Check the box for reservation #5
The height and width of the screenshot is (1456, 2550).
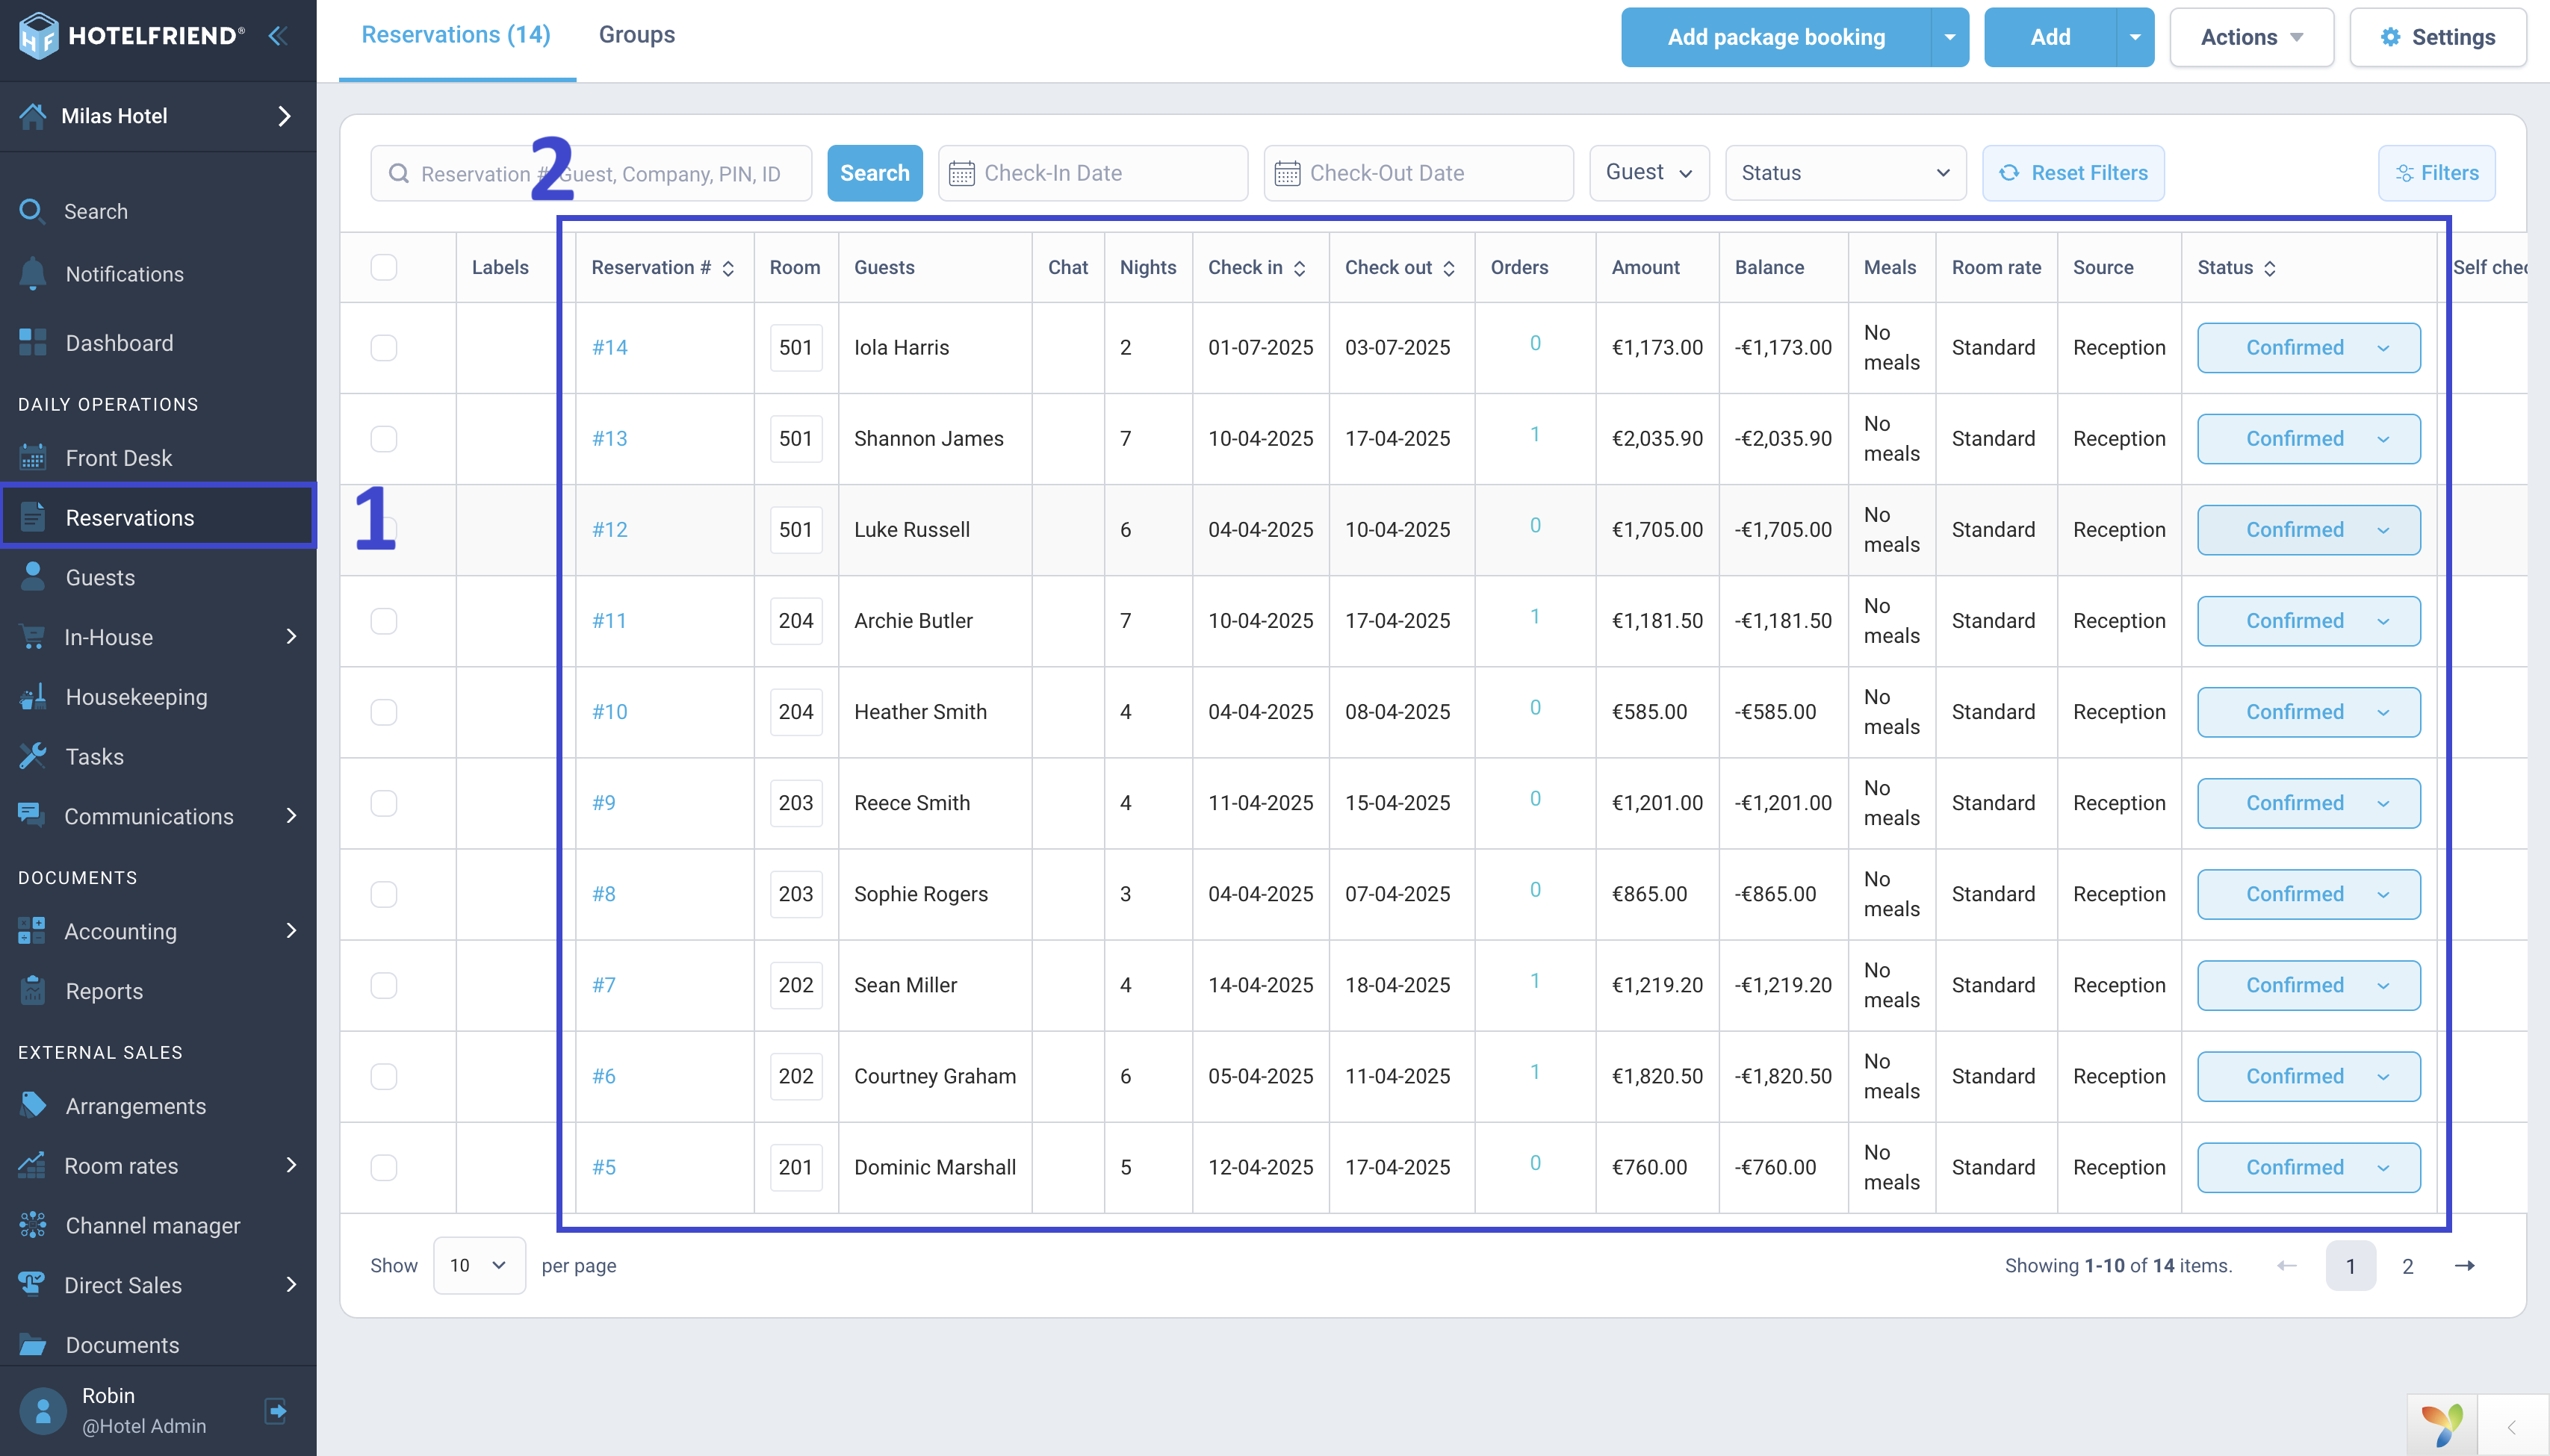(x=383, y=1167)
